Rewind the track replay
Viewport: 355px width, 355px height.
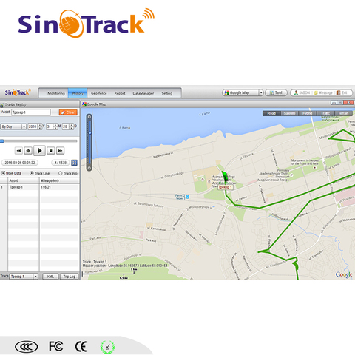coord(18,151)
